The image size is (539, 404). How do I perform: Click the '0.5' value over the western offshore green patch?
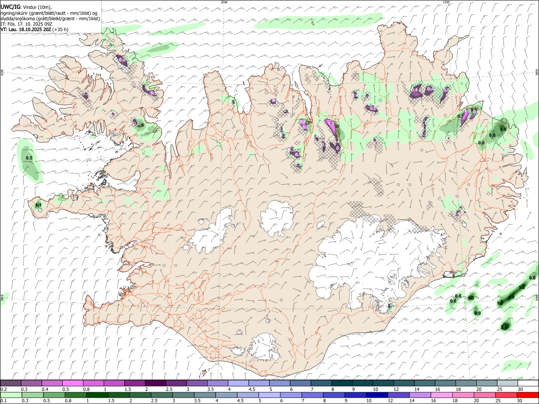click(29, 158)
